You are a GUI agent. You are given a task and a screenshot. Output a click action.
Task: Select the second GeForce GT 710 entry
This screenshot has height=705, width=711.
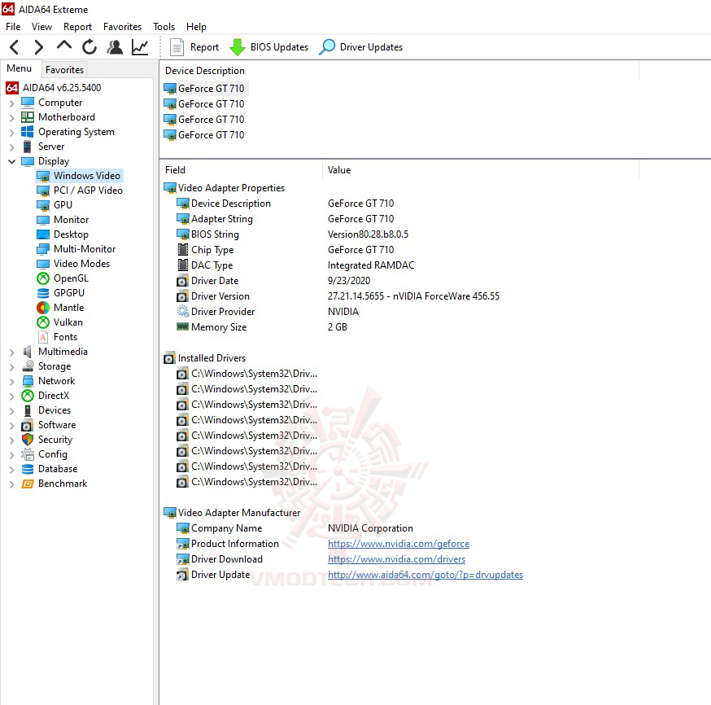pos(210,103)
